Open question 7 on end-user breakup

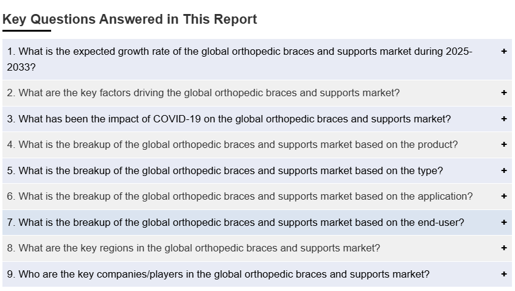236,223
